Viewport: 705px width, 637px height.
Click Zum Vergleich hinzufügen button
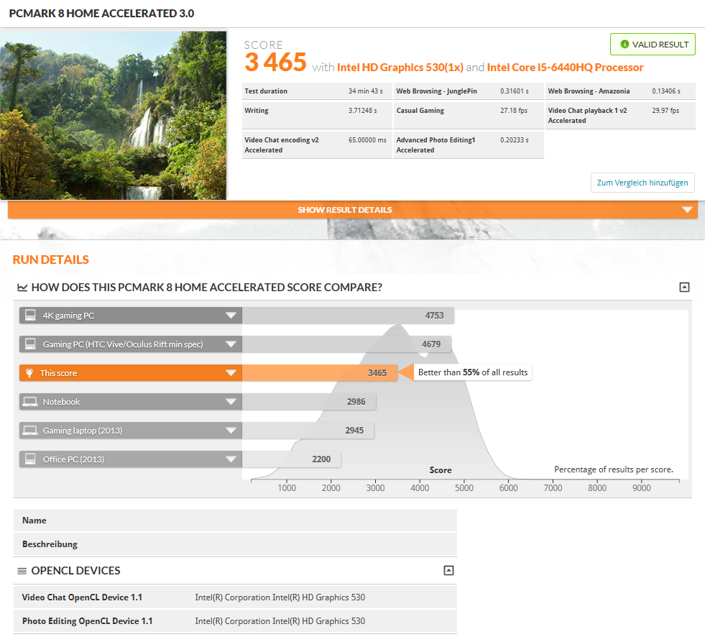click(x=642, y=183)
